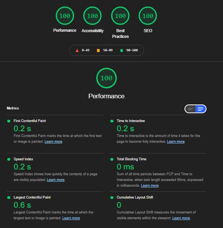Open Learn more link for Time to Interactive
The width and height of the screenshot is (223, 228).
pyautogui.click(x=176, y=142)
